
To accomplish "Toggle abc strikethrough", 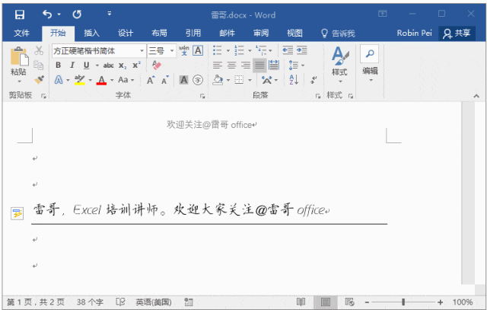I will 108,66.
